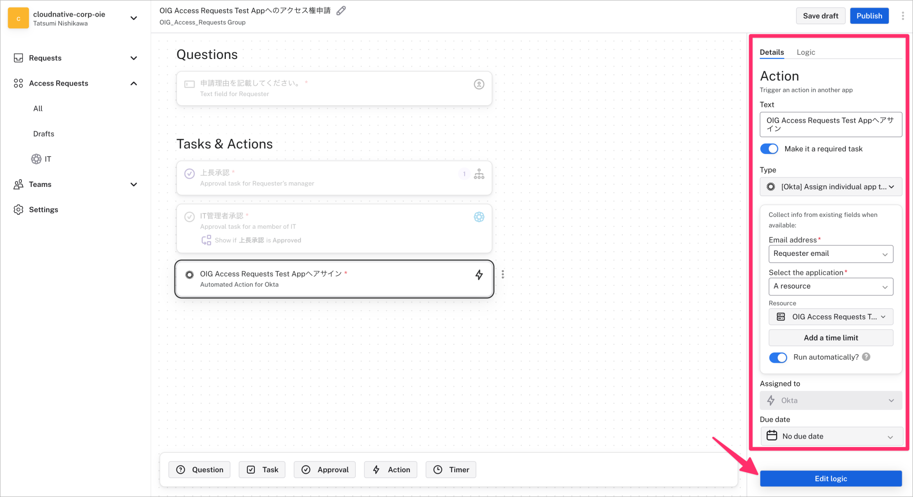Publish the flow
The width and height of the screenshot is (913, 497).
tap(869, 15)
